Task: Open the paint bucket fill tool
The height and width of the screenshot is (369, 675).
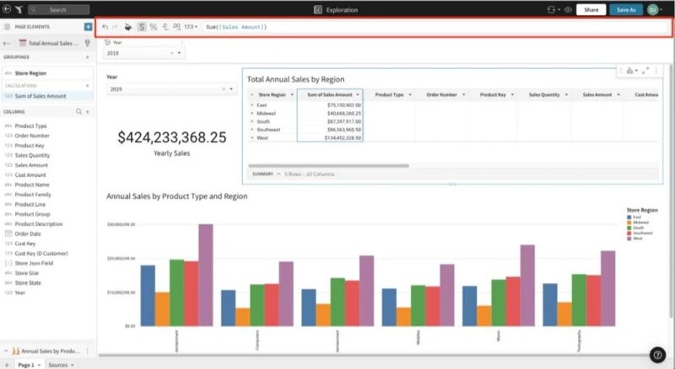Action: [x=128, y=27]
